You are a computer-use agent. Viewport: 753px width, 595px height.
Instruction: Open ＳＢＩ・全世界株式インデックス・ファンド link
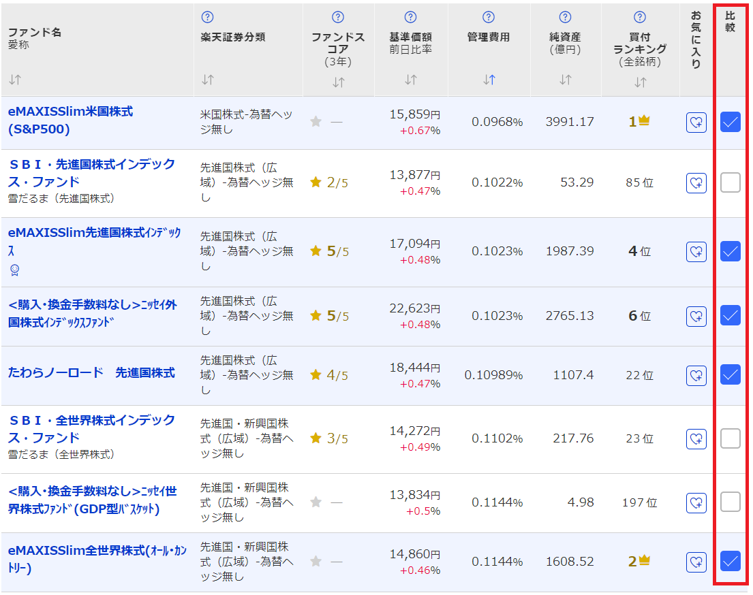92,429
